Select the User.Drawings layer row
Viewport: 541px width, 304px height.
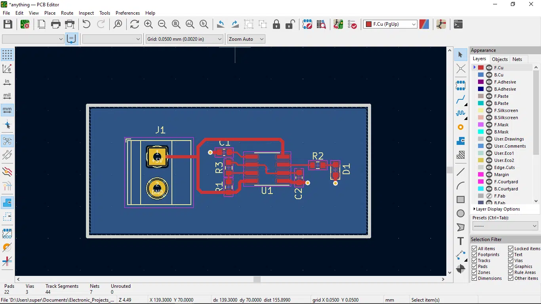(x=502, y=139)
